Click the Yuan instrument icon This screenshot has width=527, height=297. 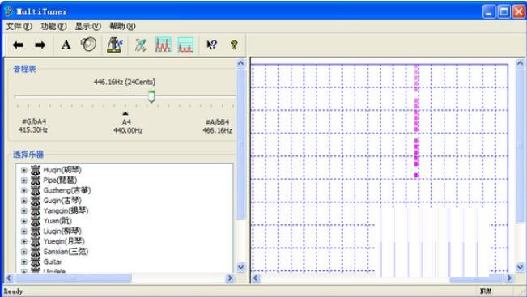tap(36, 221)
